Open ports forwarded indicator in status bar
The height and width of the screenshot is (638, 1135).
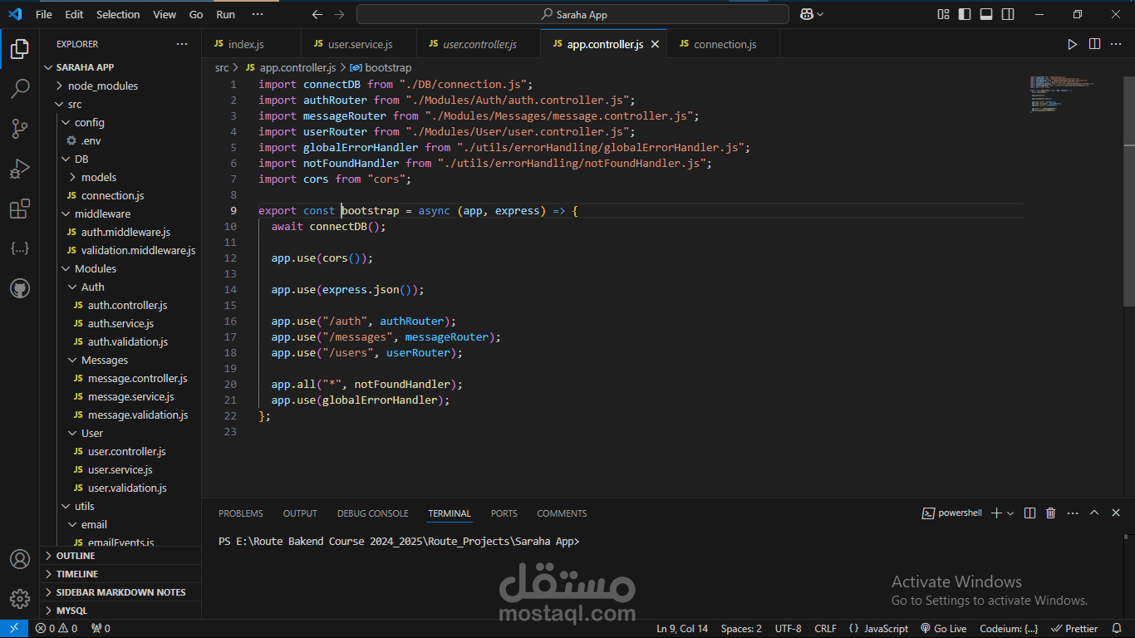pyautogui.click(x=101, y=629)
